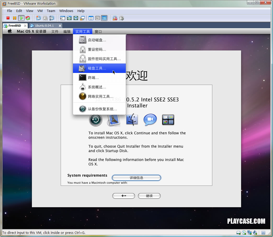Viewport: 273px width, 237px height.
Task: Choose 终端 from the dropdown menu
Action: pyautogui.click(x=93, y=78)
